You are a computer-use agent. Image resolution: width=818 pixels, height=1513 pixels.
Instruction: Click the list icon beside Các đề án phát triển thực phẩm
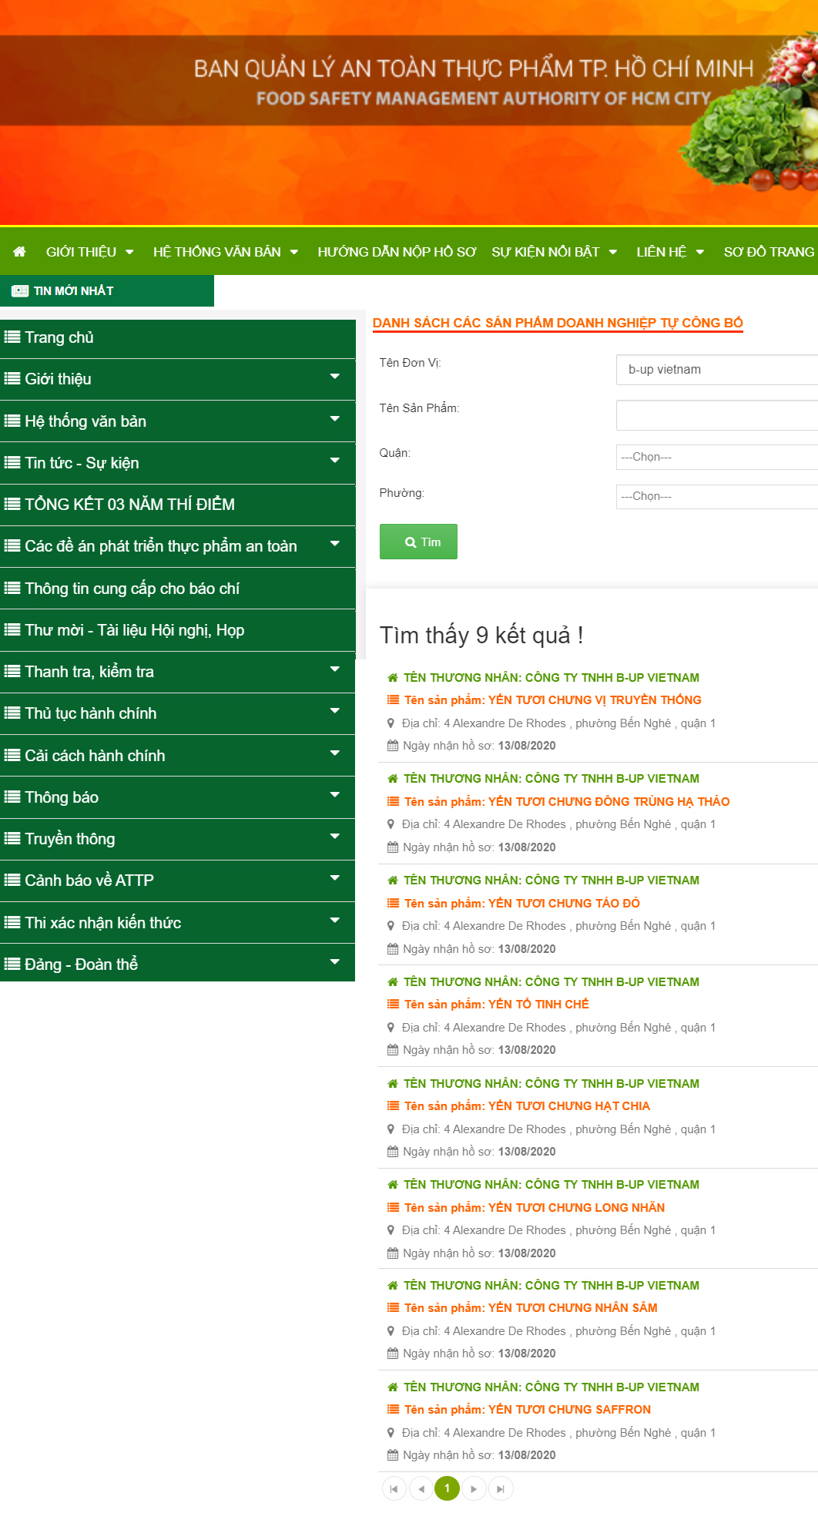tap(12, 545)
